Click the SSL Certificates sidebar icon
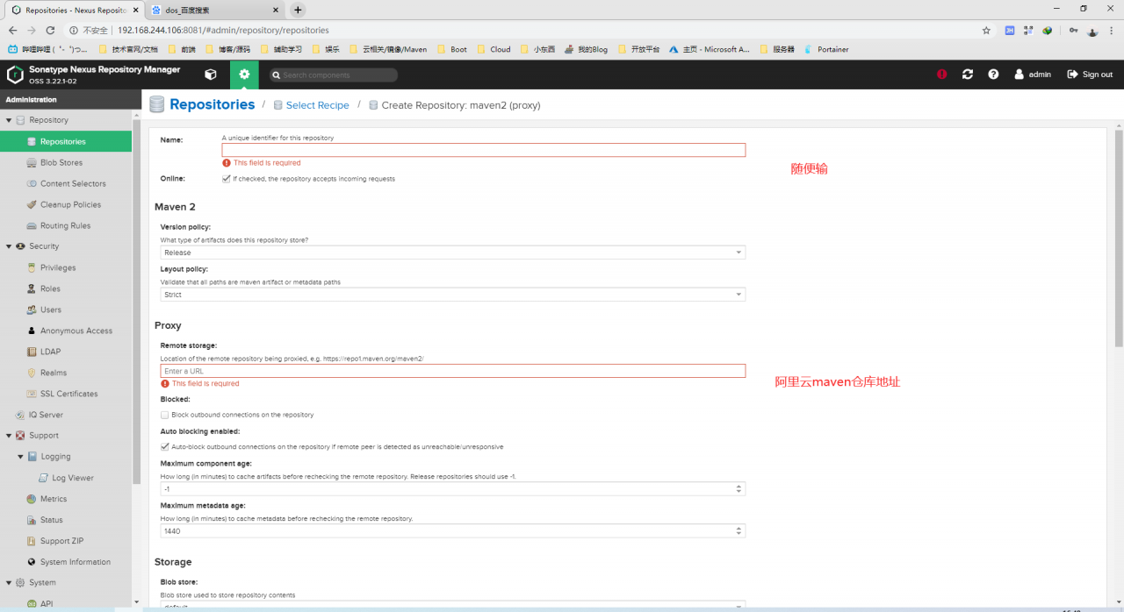The width and height of the screenshot is (1124, 612). tap(32, 394)
